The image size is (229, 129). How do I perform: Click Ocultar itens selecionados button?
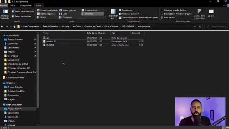[x=199, y=14]
